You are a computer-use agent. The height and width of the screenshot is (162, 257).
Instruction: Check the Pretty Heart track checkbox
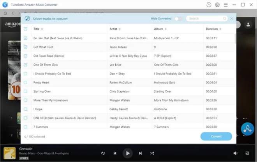point(26,82)
